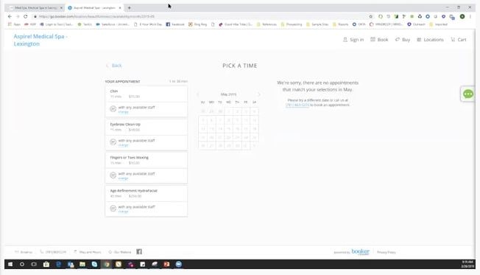Open the Windows Start menu
Viewport: 480px width, 275px height.
[10, 264]
